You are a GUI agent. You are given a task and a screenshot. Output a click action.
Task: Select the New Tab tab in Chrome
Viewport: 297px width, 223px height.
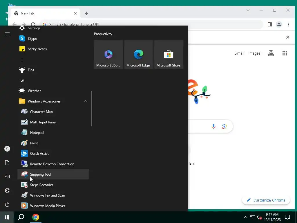coord(46,13)
